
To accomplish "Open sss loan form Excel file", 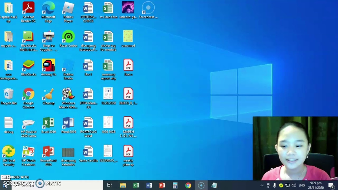I will click(108, 11).
